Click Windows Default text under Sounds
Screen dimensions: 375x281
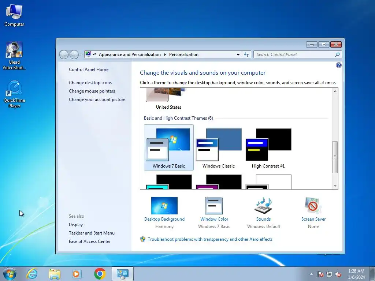point(264,226)
